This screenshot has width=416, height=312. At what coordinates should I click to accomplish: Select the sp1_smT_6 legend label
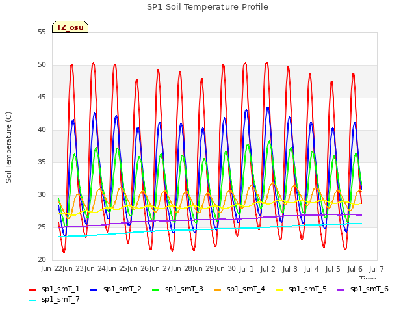coord(369,289)
